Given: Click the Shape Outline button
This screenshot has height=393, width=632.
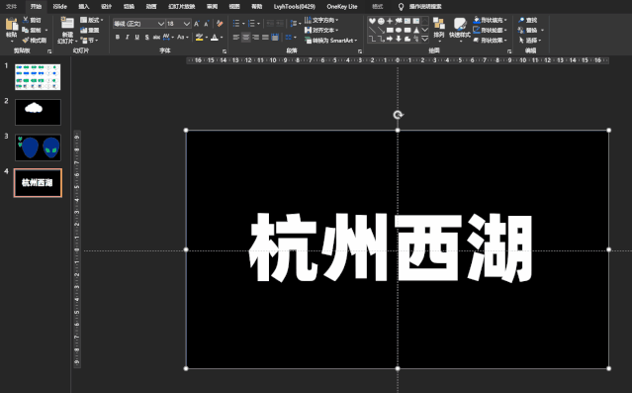Looking at the screenshot, I should click(491, 30).
